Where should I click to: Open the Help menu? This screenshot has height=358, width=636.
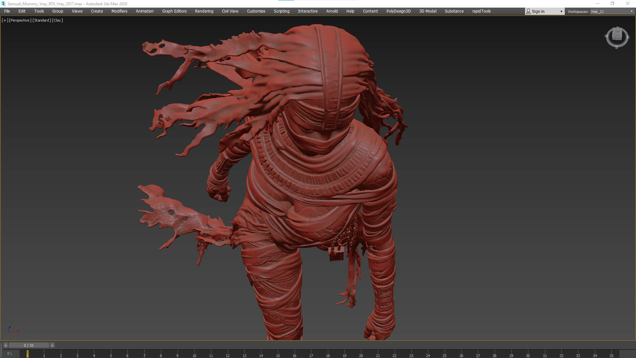(x=350, y=11)
